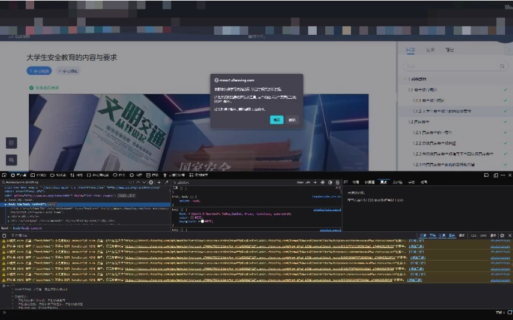Clear the console with trash icon

tap(4, 236)
